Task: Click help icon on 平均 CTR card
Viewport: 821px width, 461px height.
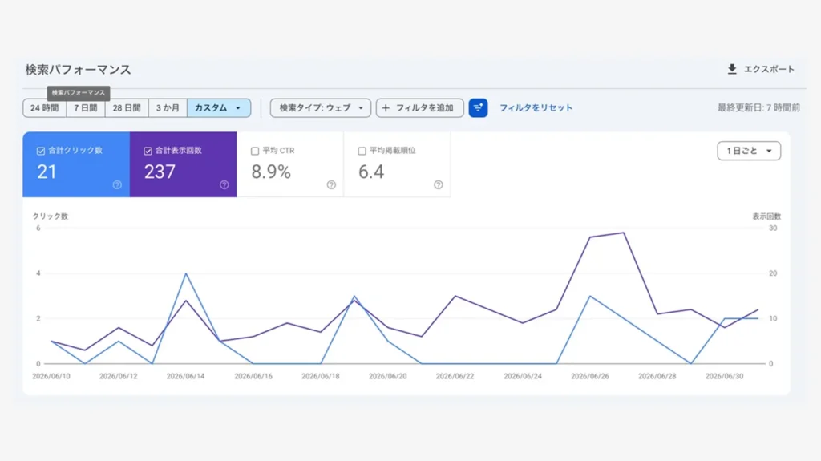Action: [x=331, y=185]
